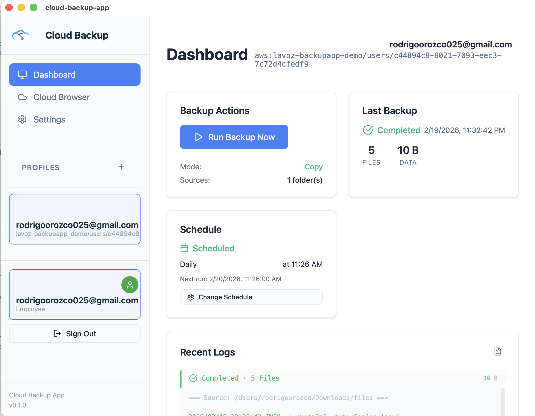Image resolution: width=535 pixels, height=416 pixels.
Task: Select the Dashboard monitor icon in sidebar
Action: point(22,75)
